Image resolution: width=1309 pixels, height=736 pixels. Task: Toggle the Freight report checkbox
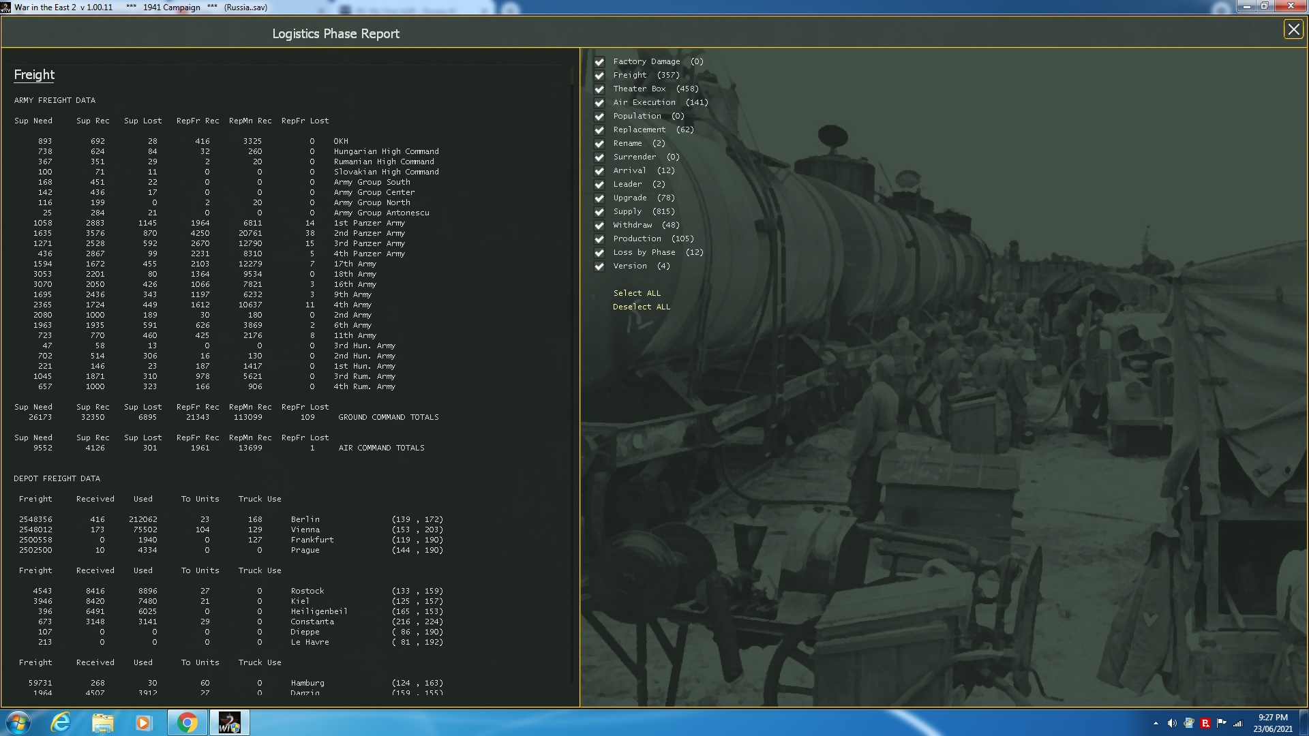click(x=599, y=76)
